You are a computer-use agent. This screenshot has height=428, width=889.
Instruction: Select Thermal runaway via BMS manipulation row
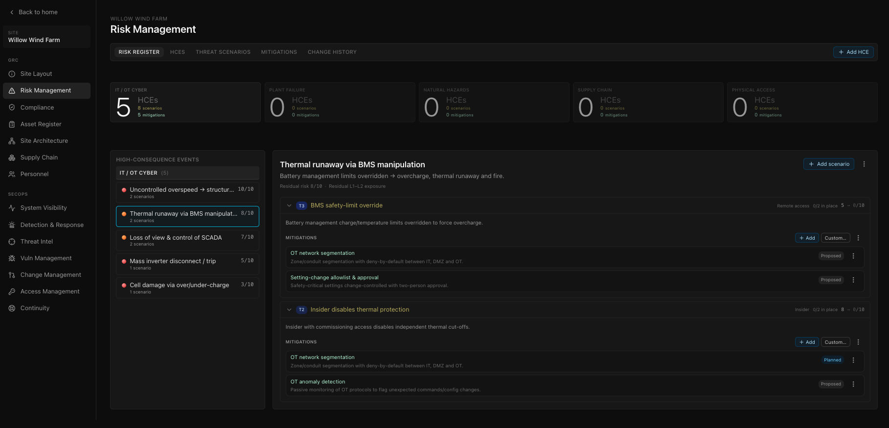coord(187,217)
